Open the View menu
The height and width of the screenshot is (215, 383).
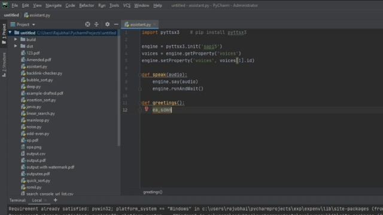(x=37, y=5)
